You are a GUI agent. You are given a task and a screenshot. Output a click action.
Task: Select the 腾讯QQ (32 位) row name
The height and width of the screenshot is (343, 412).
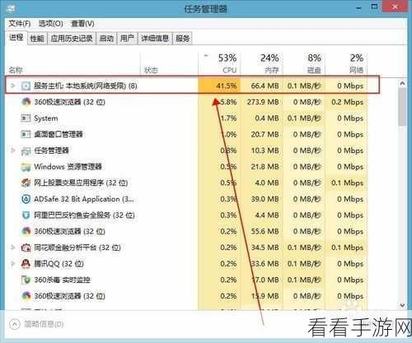tap(59, 264)
